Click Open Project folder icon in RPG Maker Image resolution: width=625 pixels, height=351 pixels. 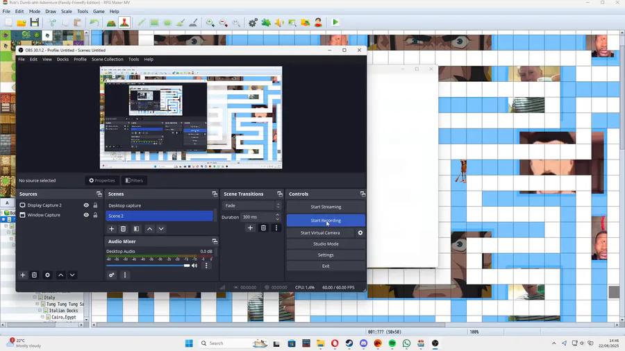click(22, 22)
